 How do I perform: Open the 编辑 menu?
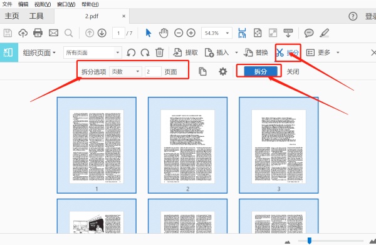pyautogui.click(x=23, y=4)
